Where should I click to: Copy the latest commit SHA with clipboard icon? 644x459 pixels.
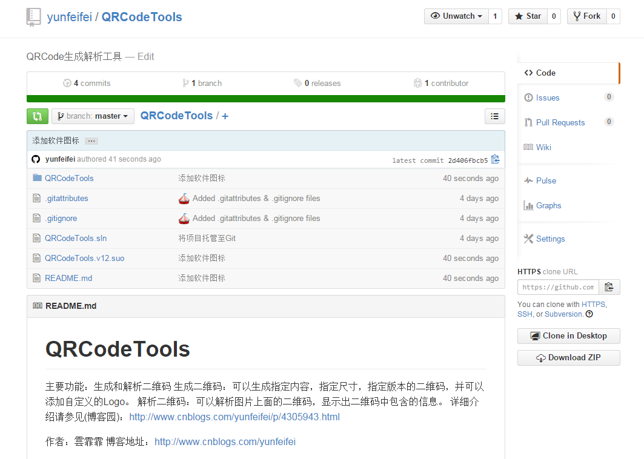(496, 159)
